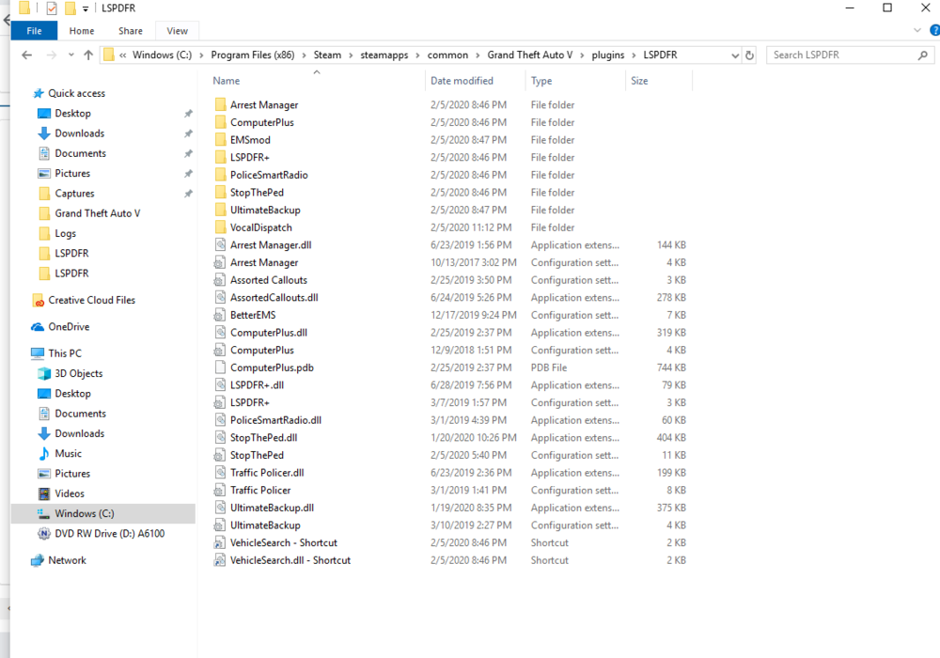
Task: Switch to the View ribbon tab
Action: pos(177,31)
